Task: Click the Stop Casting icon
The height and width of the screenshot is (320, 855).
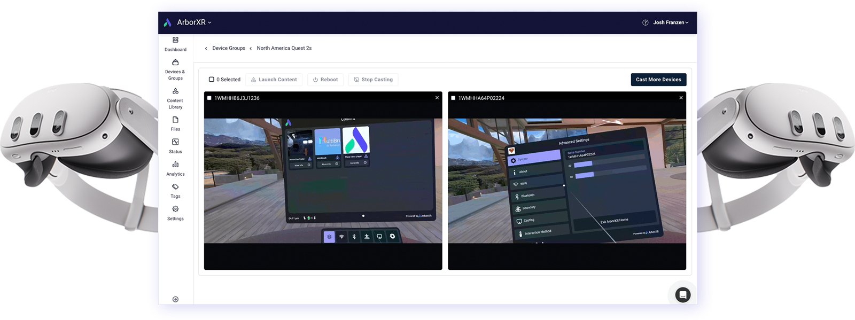Action: (356, 80)
